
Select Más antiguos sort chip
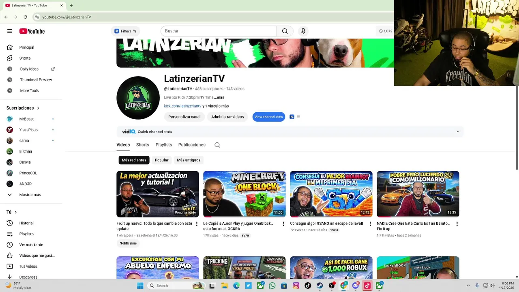pos(189,160)
